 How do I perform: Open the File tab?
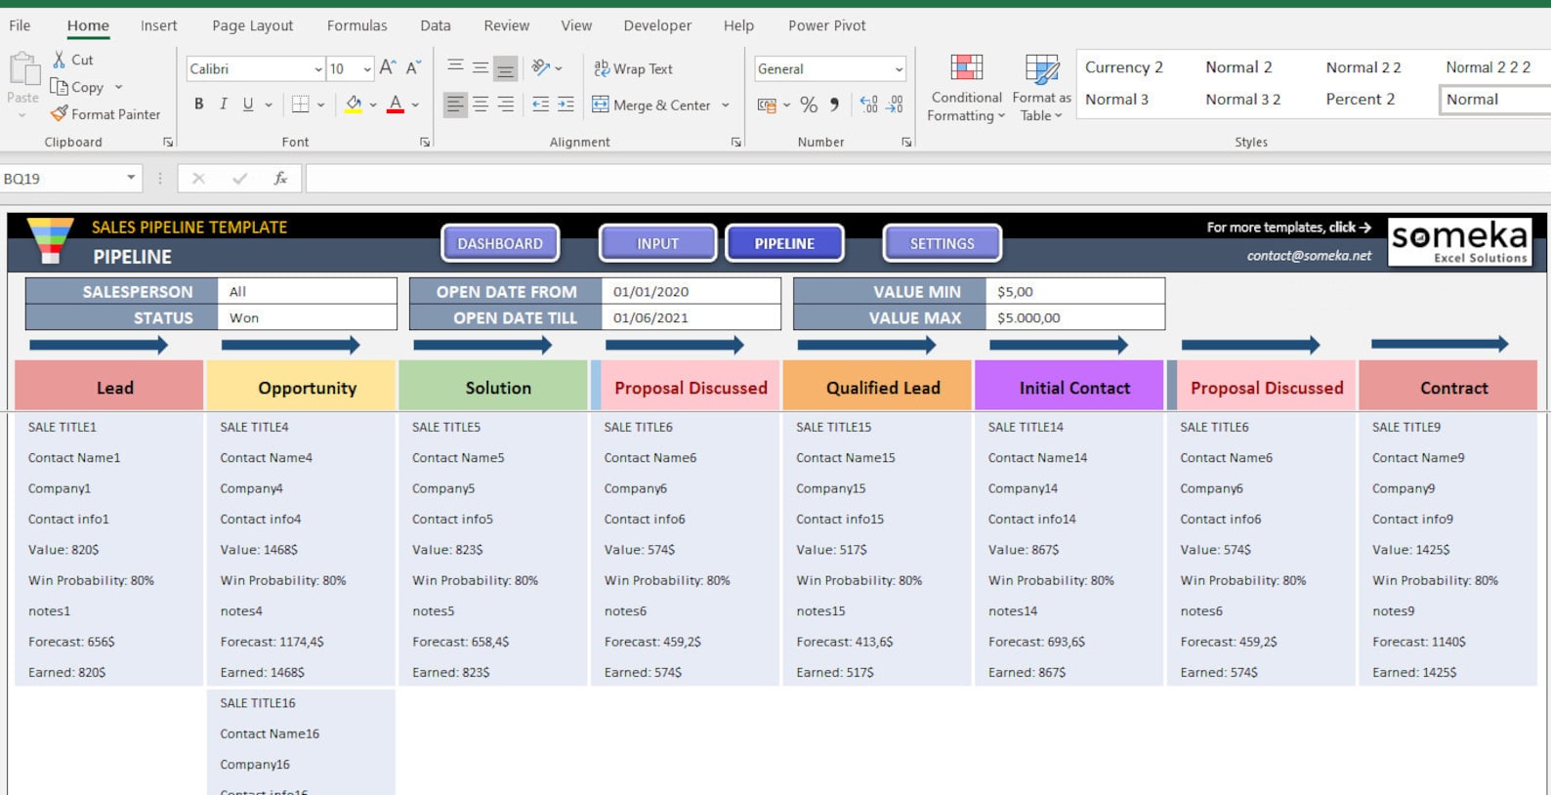[20, 25]
